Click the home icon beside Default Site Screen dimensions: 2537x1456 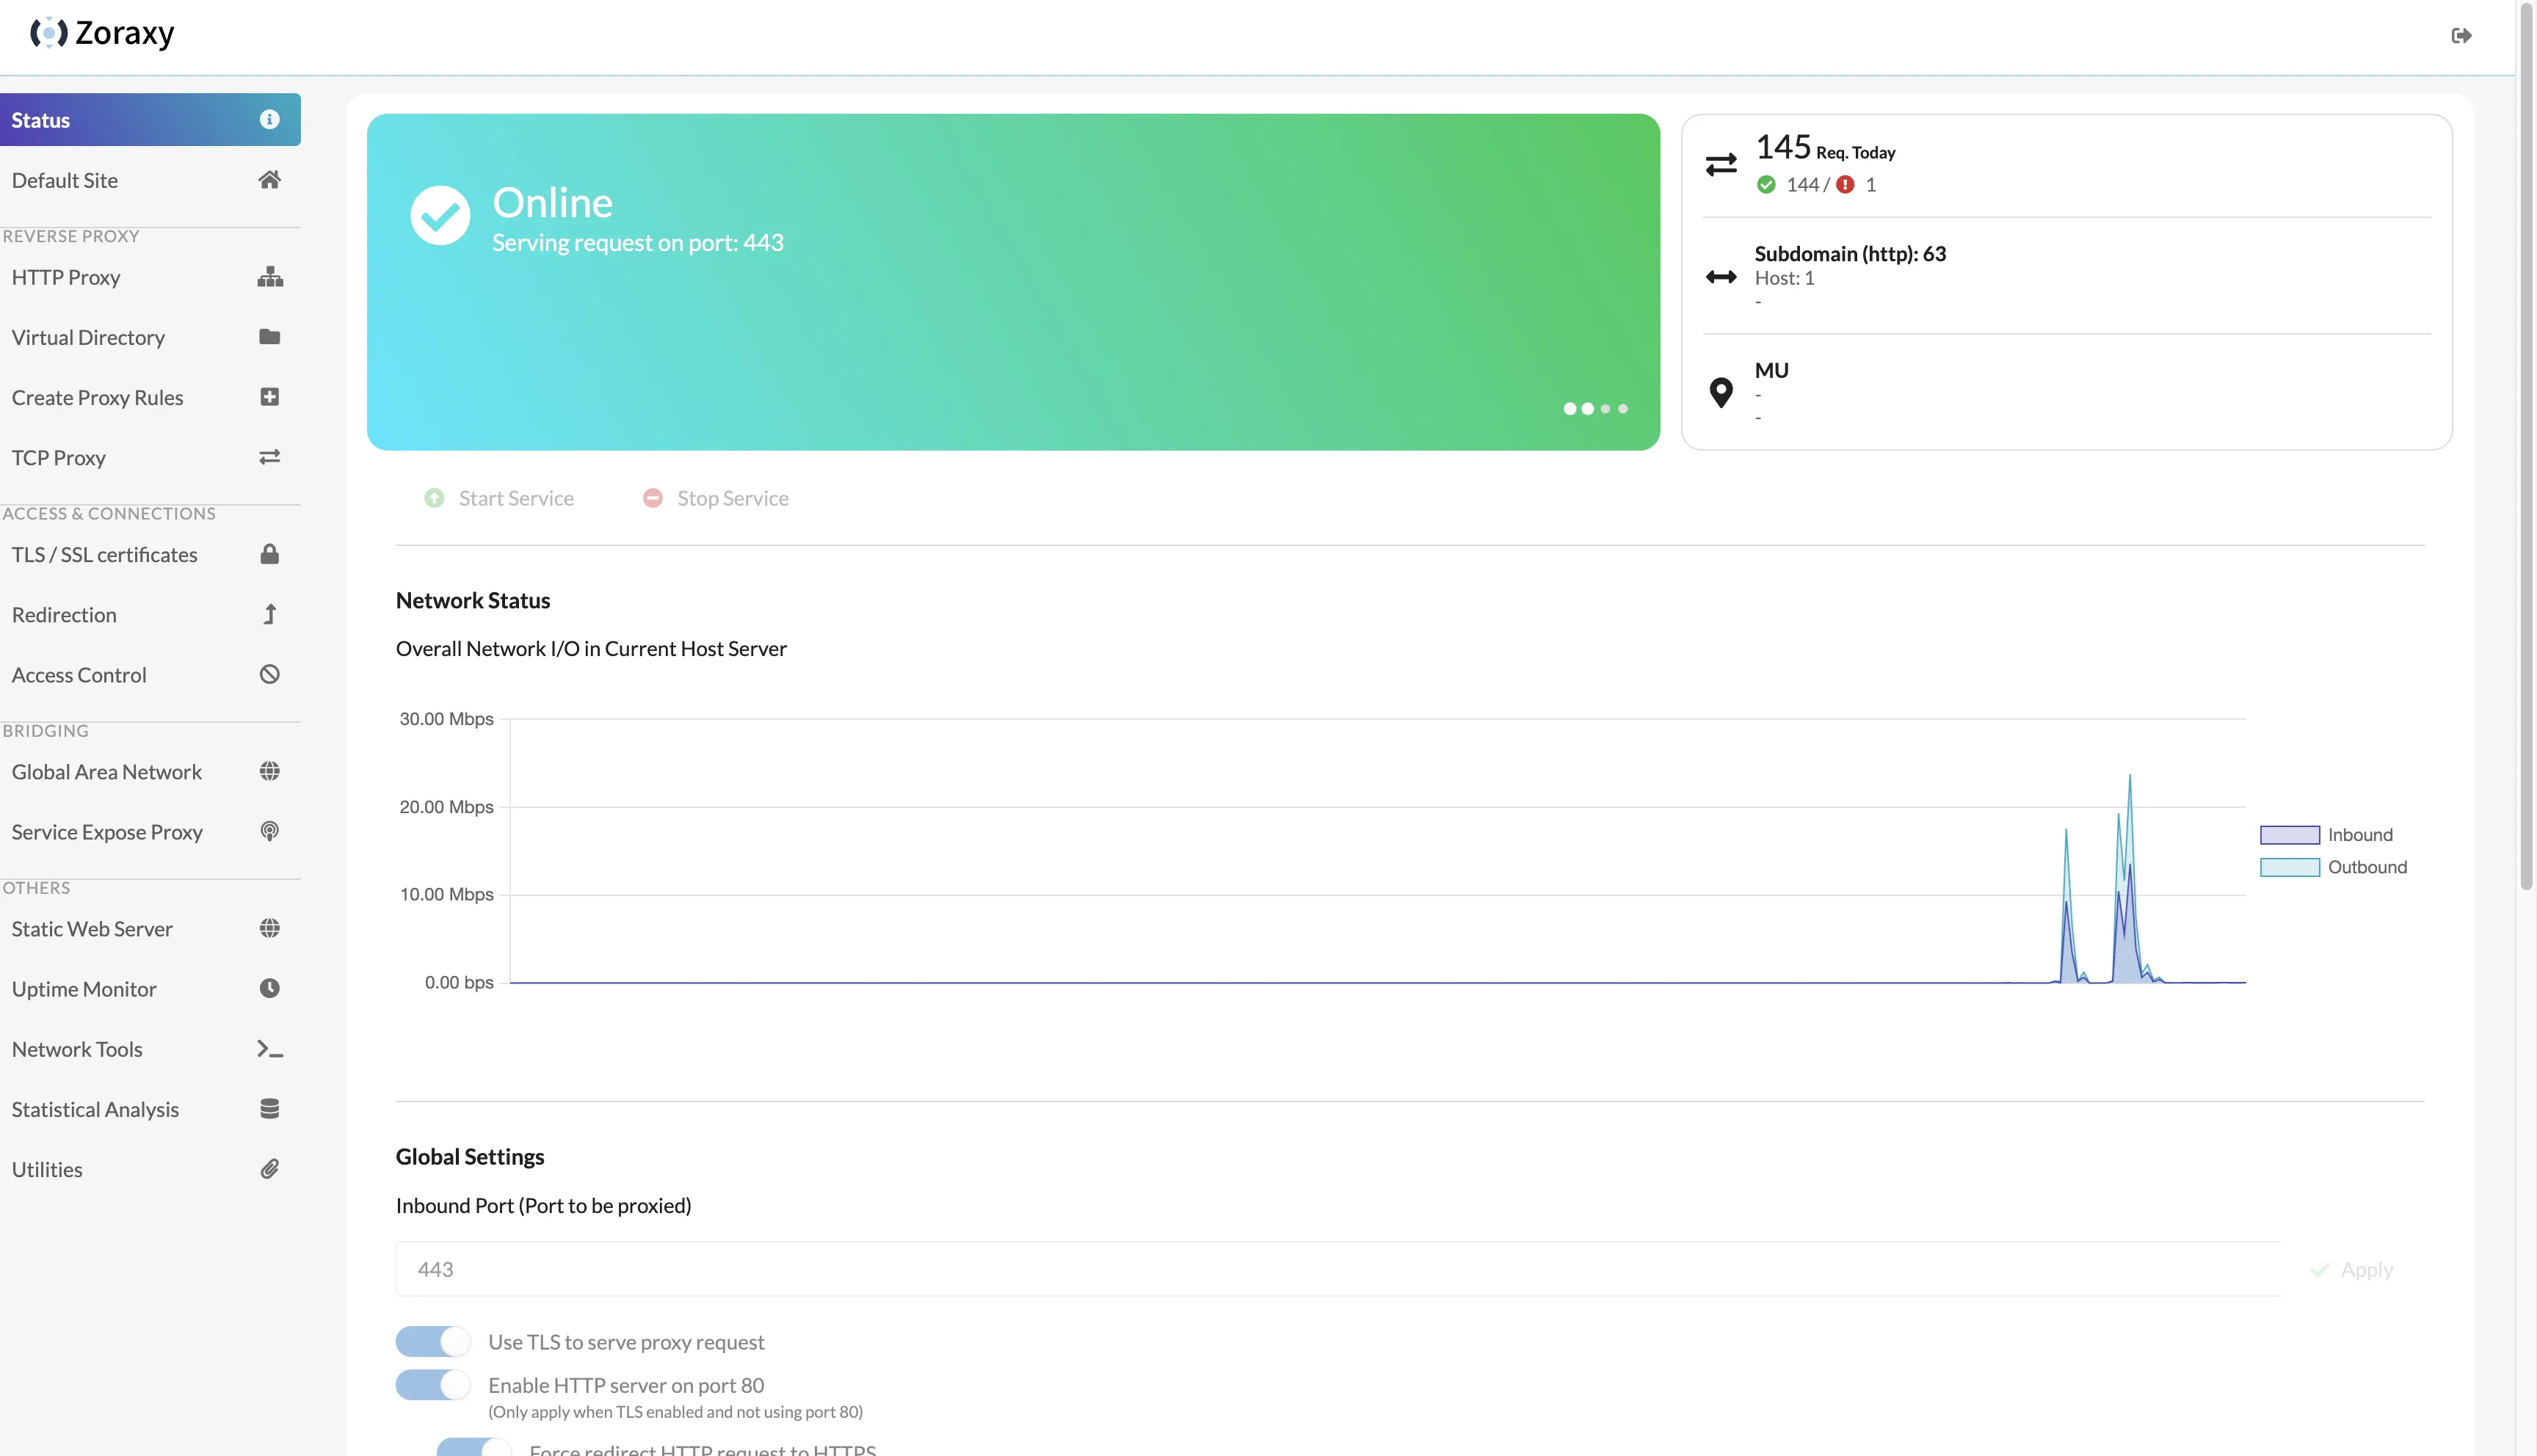269,180
